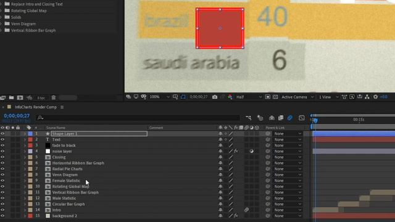Click the Comment column header

click(x=156, y=128)
